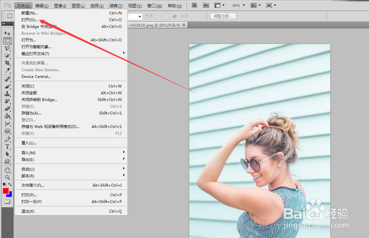
Task: Select the Spot Healing Brush tool
Action: (x=7, y=79)
